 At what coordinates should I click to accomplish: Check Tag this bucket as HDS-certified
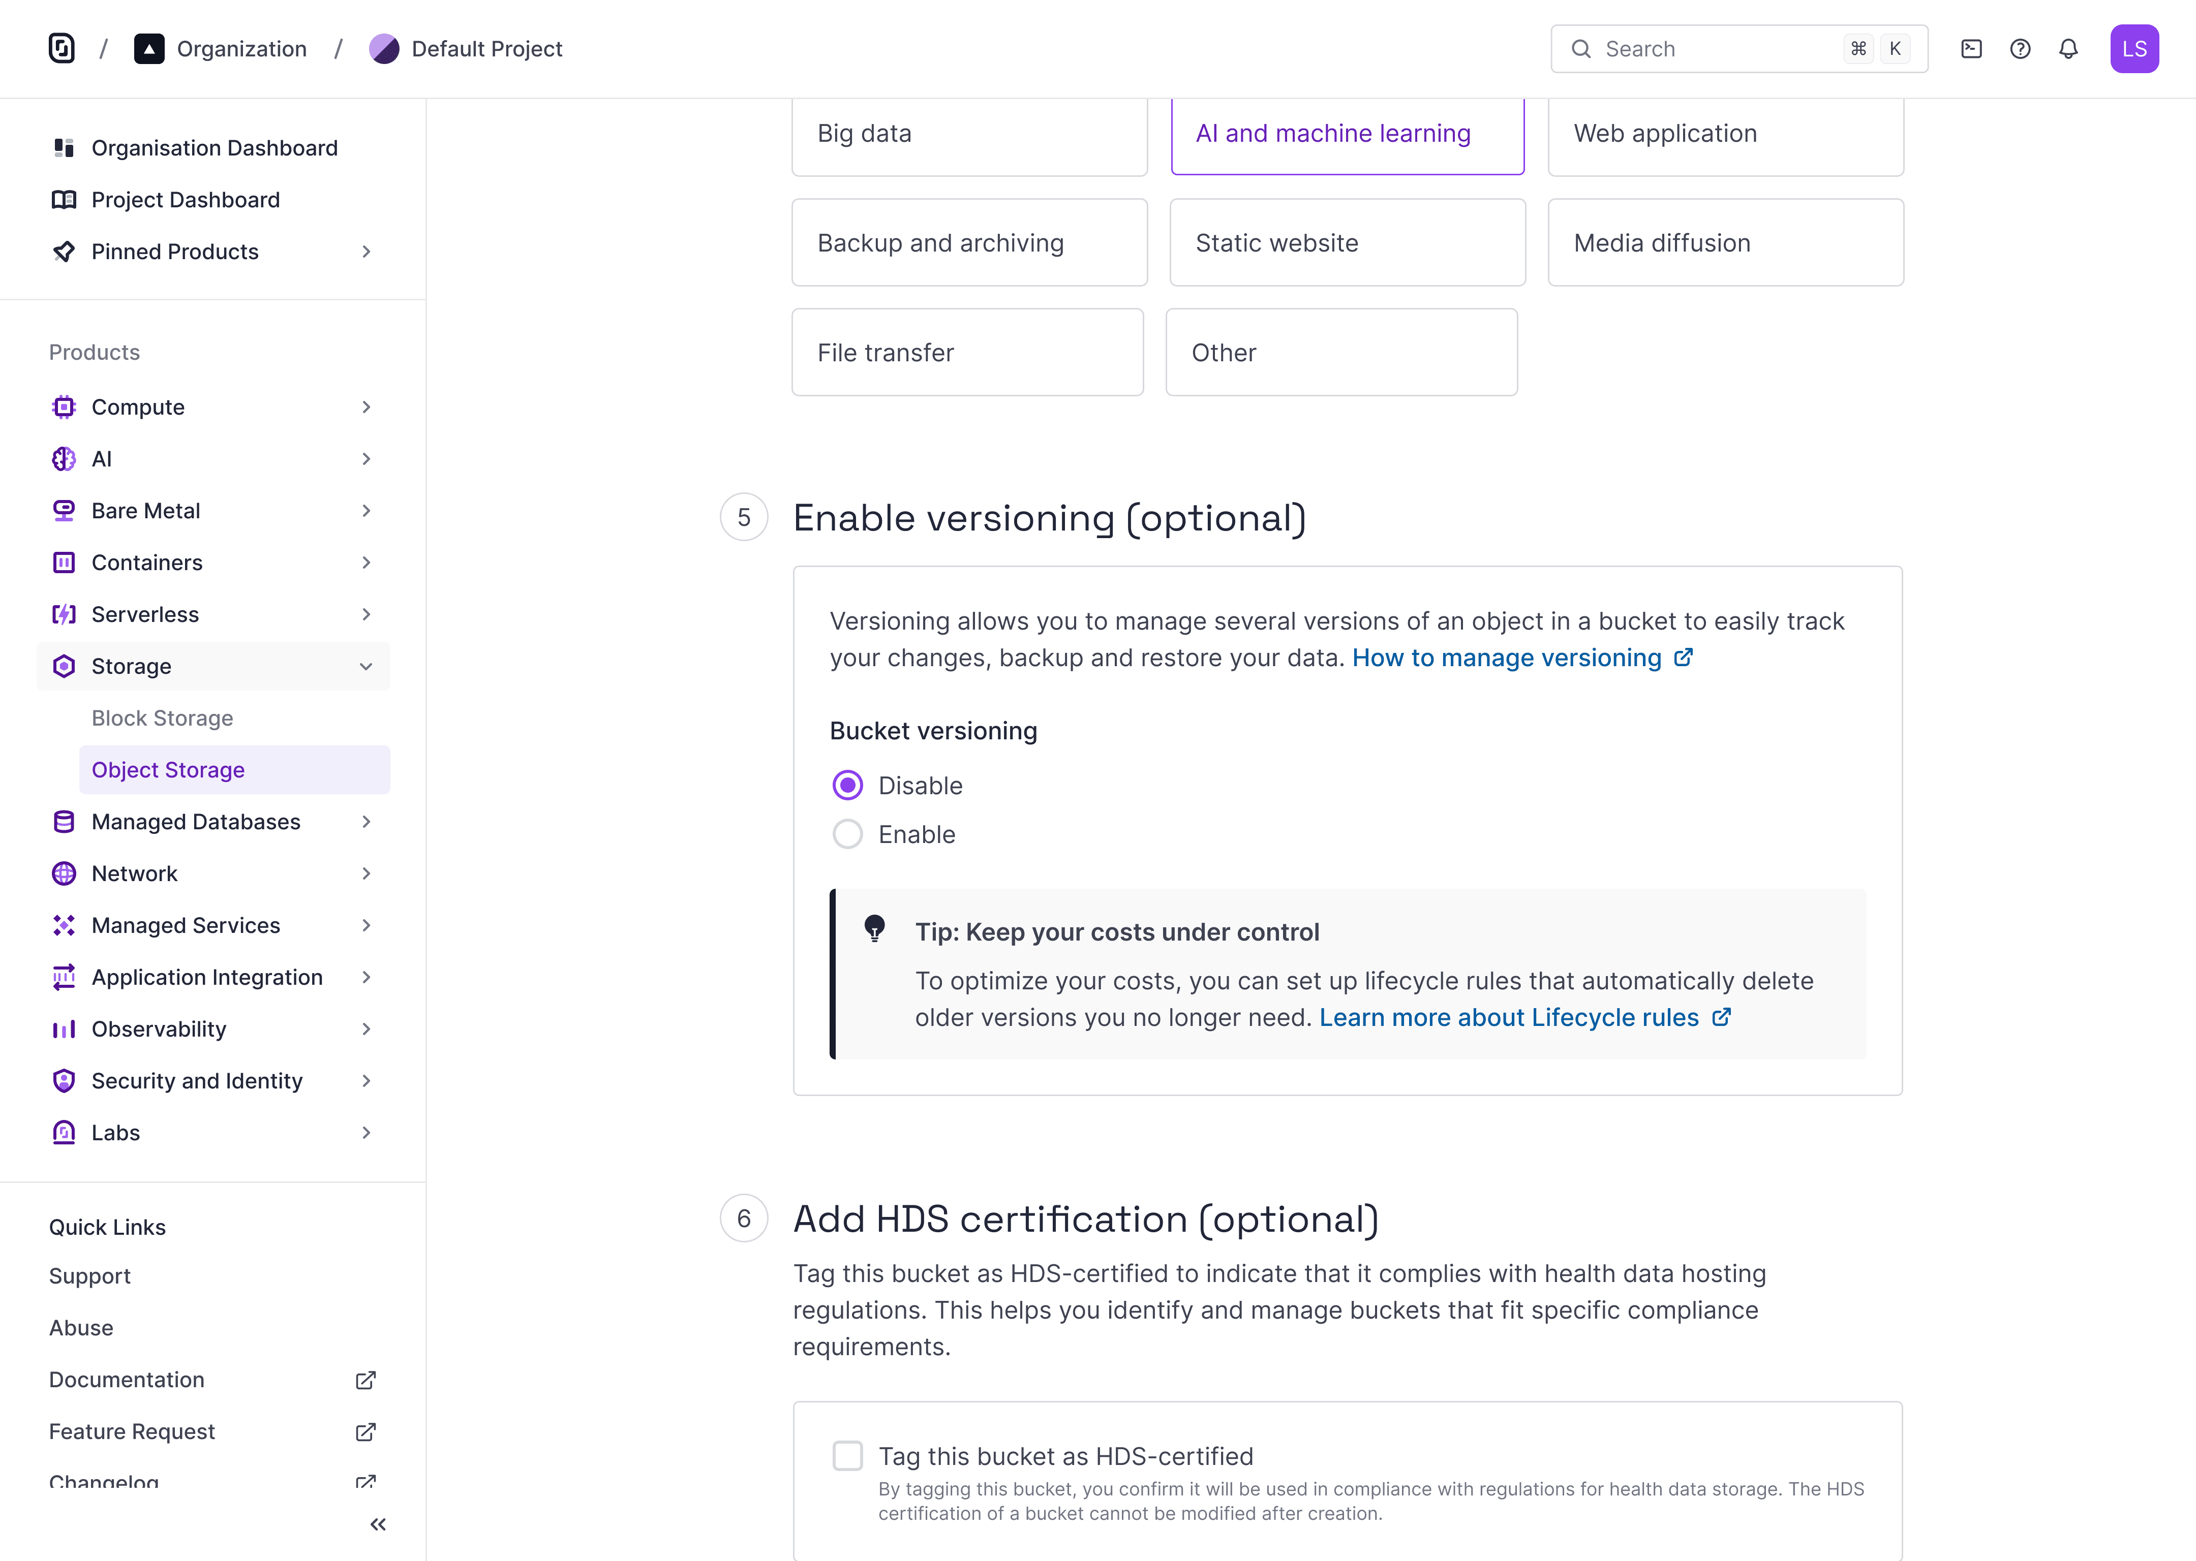(847, 1455)
